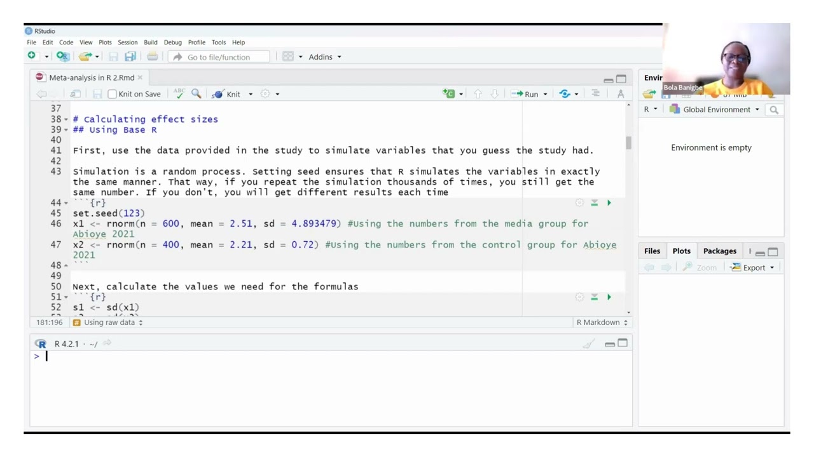
Task: Close the Meta-analysis in R 2.Rmd tab
Action: point(140,77)
